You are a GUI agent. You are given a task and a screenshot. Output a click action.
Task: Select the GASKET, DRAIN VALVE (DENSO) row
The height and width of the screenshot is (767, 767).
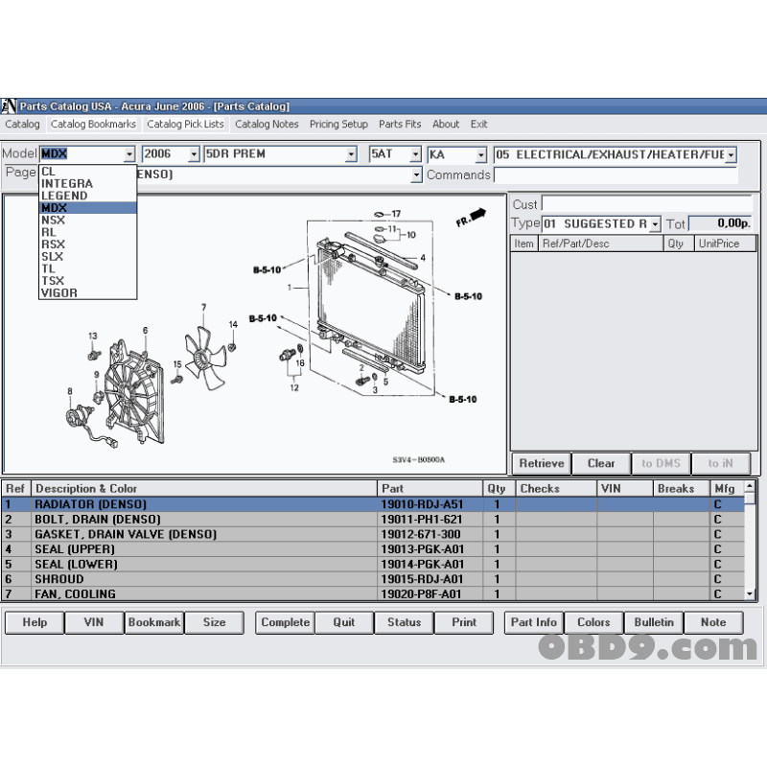point(373,534)
